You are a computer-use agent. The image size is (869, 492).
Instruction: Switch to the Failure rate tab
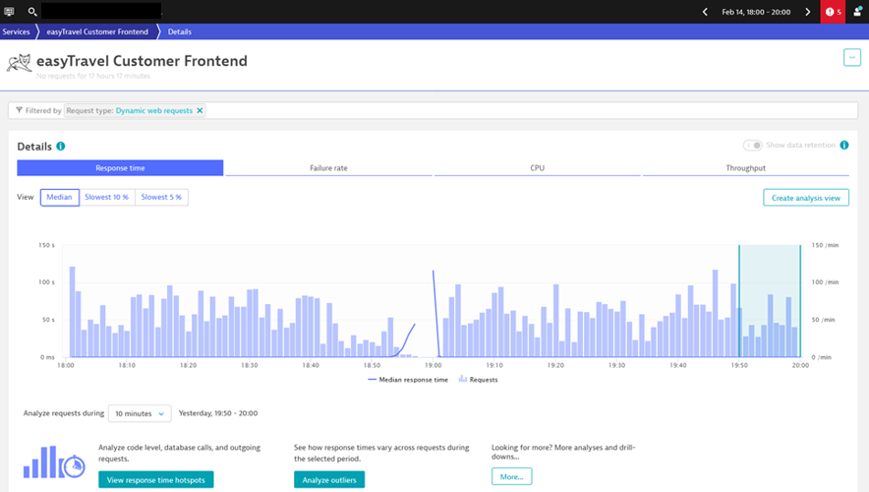[328, 168]
